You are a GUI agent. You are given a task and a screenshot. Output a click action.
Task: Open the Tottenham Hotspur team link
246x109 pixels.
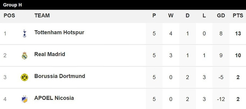pyautogui.click(x=59, y=32)
